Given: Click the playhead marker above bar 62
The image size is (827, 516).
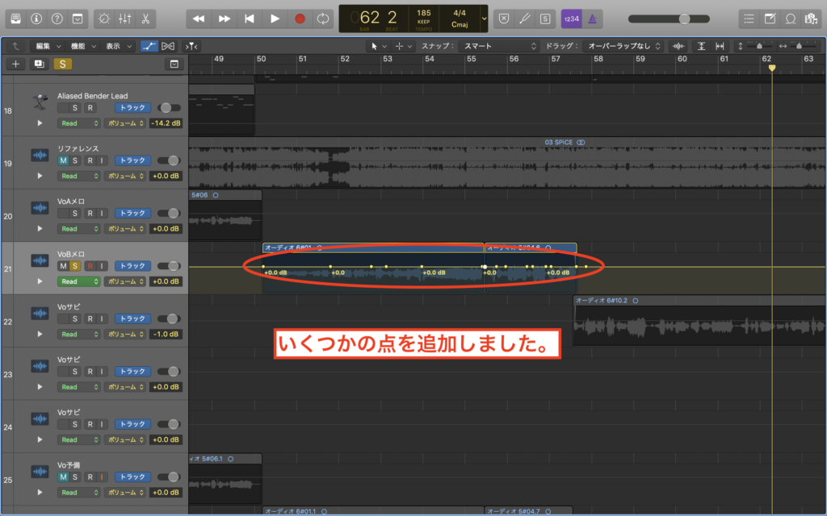Looking at the screenshot, I should 771,69.
